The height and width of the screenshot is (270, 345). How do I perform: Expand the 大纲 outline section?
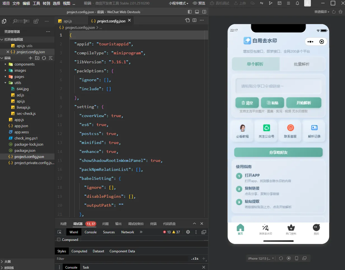click(x=27, y=261)
